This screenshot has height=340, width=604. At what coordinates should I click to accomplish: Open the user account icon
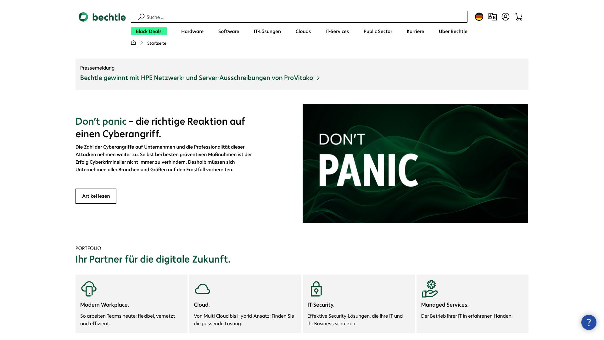click(x=505, y=17)
